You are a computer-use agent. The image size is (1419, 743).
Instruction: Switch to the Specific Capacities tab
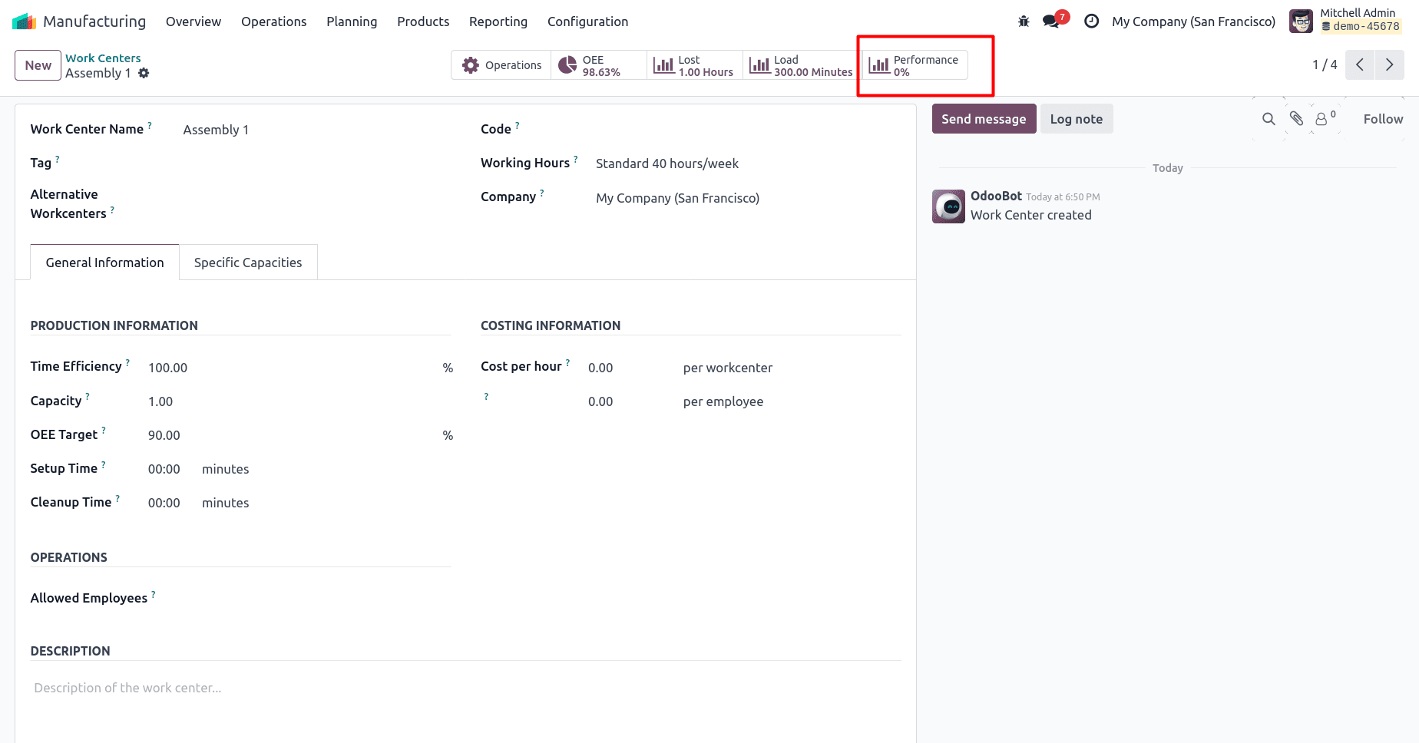click(248, 262)
